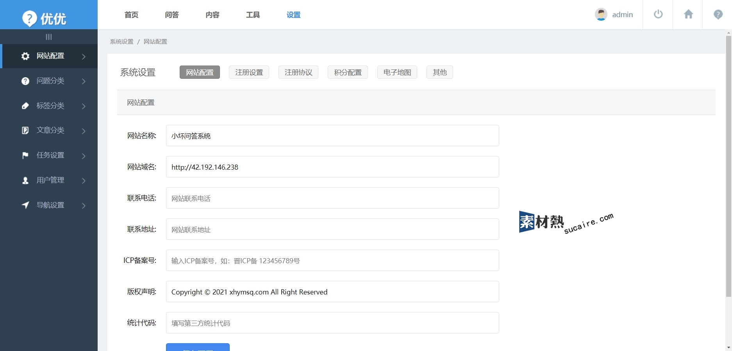Click the 系统设置 breadcrumb link
Image resolution: width=732 pixels, height=351 pixels.
(x=121, y=42)
